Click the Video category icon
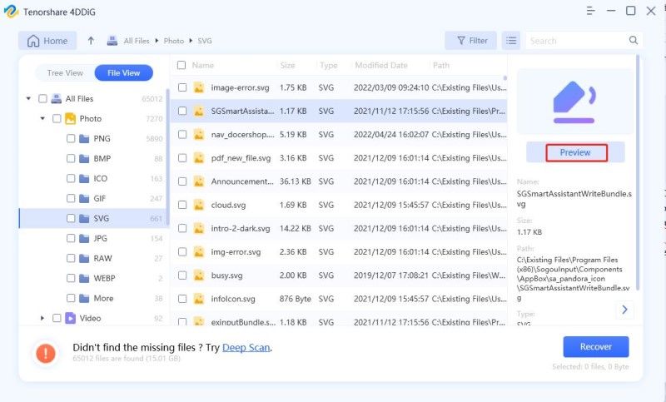This screenshot has height=402, width=666. click(70, 318)
